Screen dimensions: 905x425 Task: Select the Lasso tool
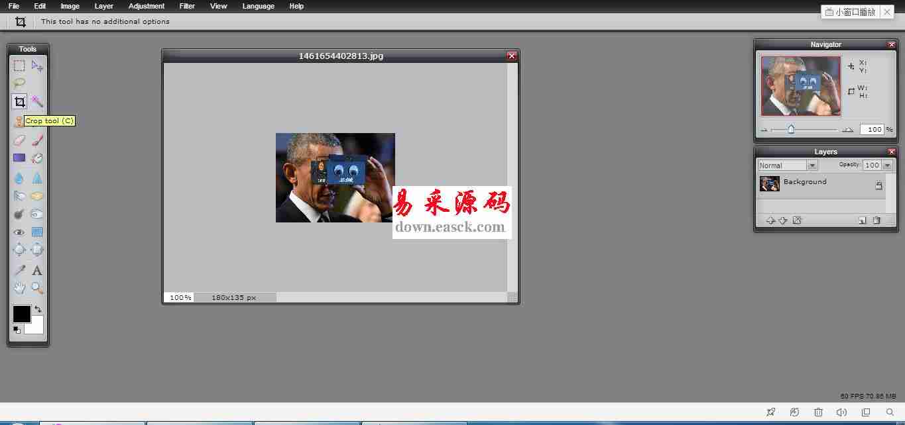coord(19,83)
